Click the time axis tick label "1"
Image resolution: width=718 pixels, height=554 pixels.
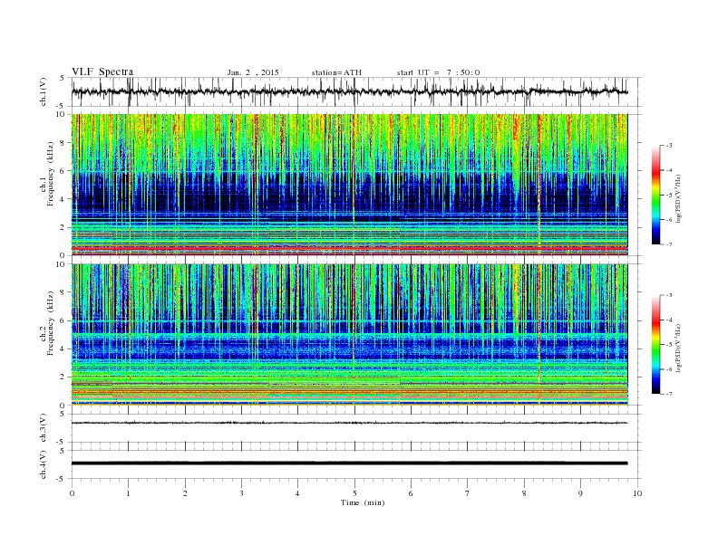pos(128,493)
